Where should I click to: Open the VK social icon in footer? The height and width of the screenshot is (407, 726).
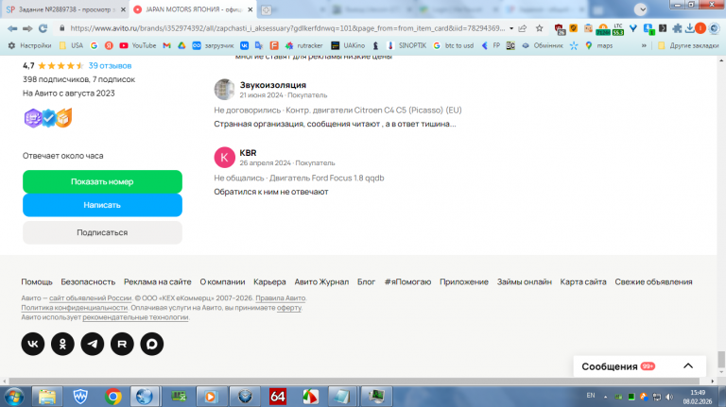tap(33, 344)
